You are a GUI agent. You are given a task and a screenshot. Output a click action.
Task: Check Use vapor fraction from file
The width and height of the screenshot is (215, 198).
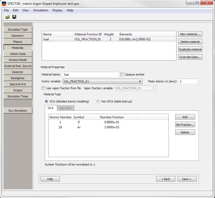coord(44,88)
